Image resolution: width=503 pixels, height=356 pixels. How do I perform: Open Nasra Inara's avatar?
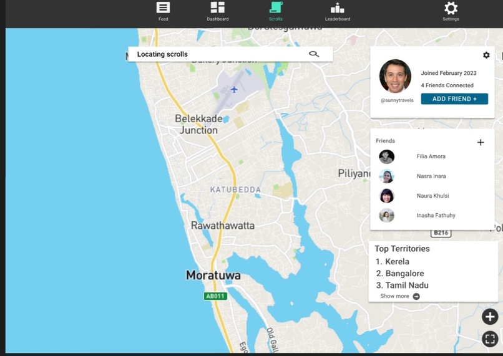coord(386,176)
